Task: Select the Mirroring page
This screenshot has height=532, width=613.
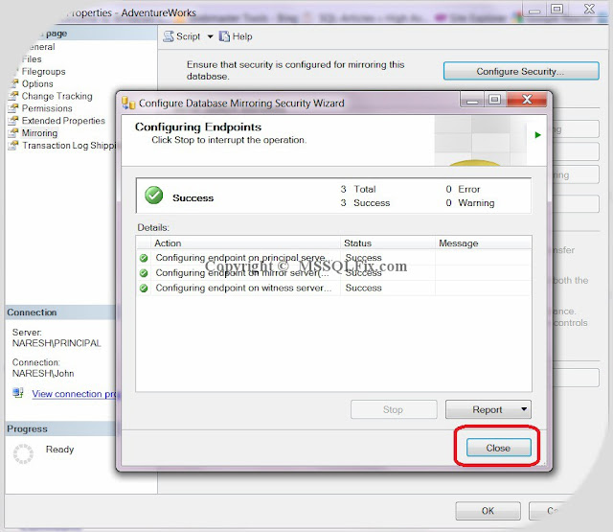Action: click(39, 133)
